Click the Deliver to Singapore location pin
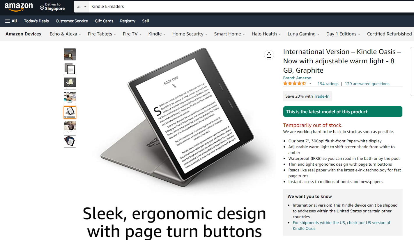 [42, 7]
